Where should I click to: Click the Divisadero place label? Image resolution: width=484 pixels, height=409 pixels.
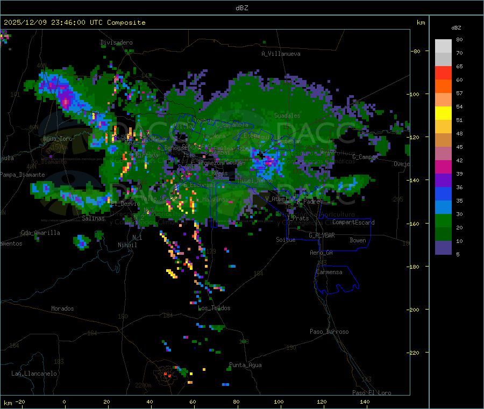pyautogui.click(x=116, y=42)
